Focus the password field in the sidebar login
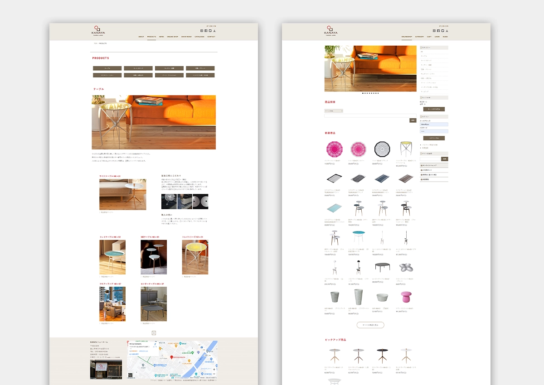 click(434, 131)
